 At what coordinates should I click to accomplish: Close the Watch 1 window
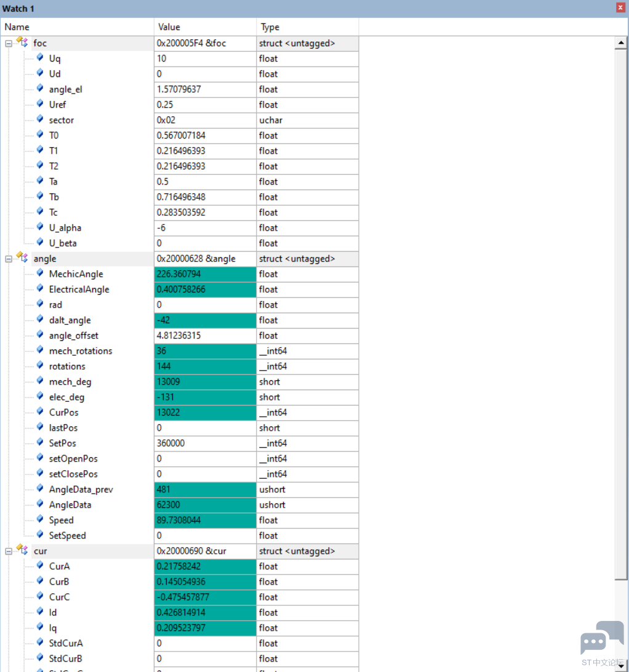click(620, 8)
